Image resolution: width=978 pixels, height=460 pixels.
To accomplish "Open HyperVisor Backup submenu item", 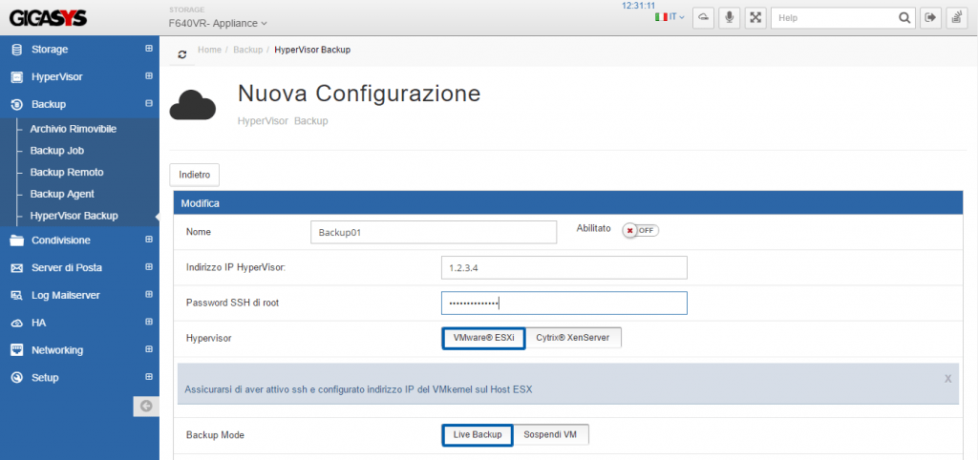I will pos(74,217).
